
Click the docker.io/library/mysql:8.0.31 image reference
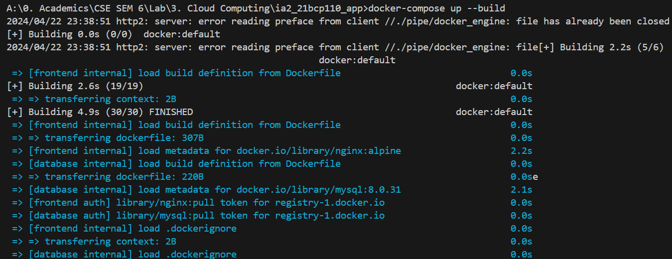click(319, 189)
